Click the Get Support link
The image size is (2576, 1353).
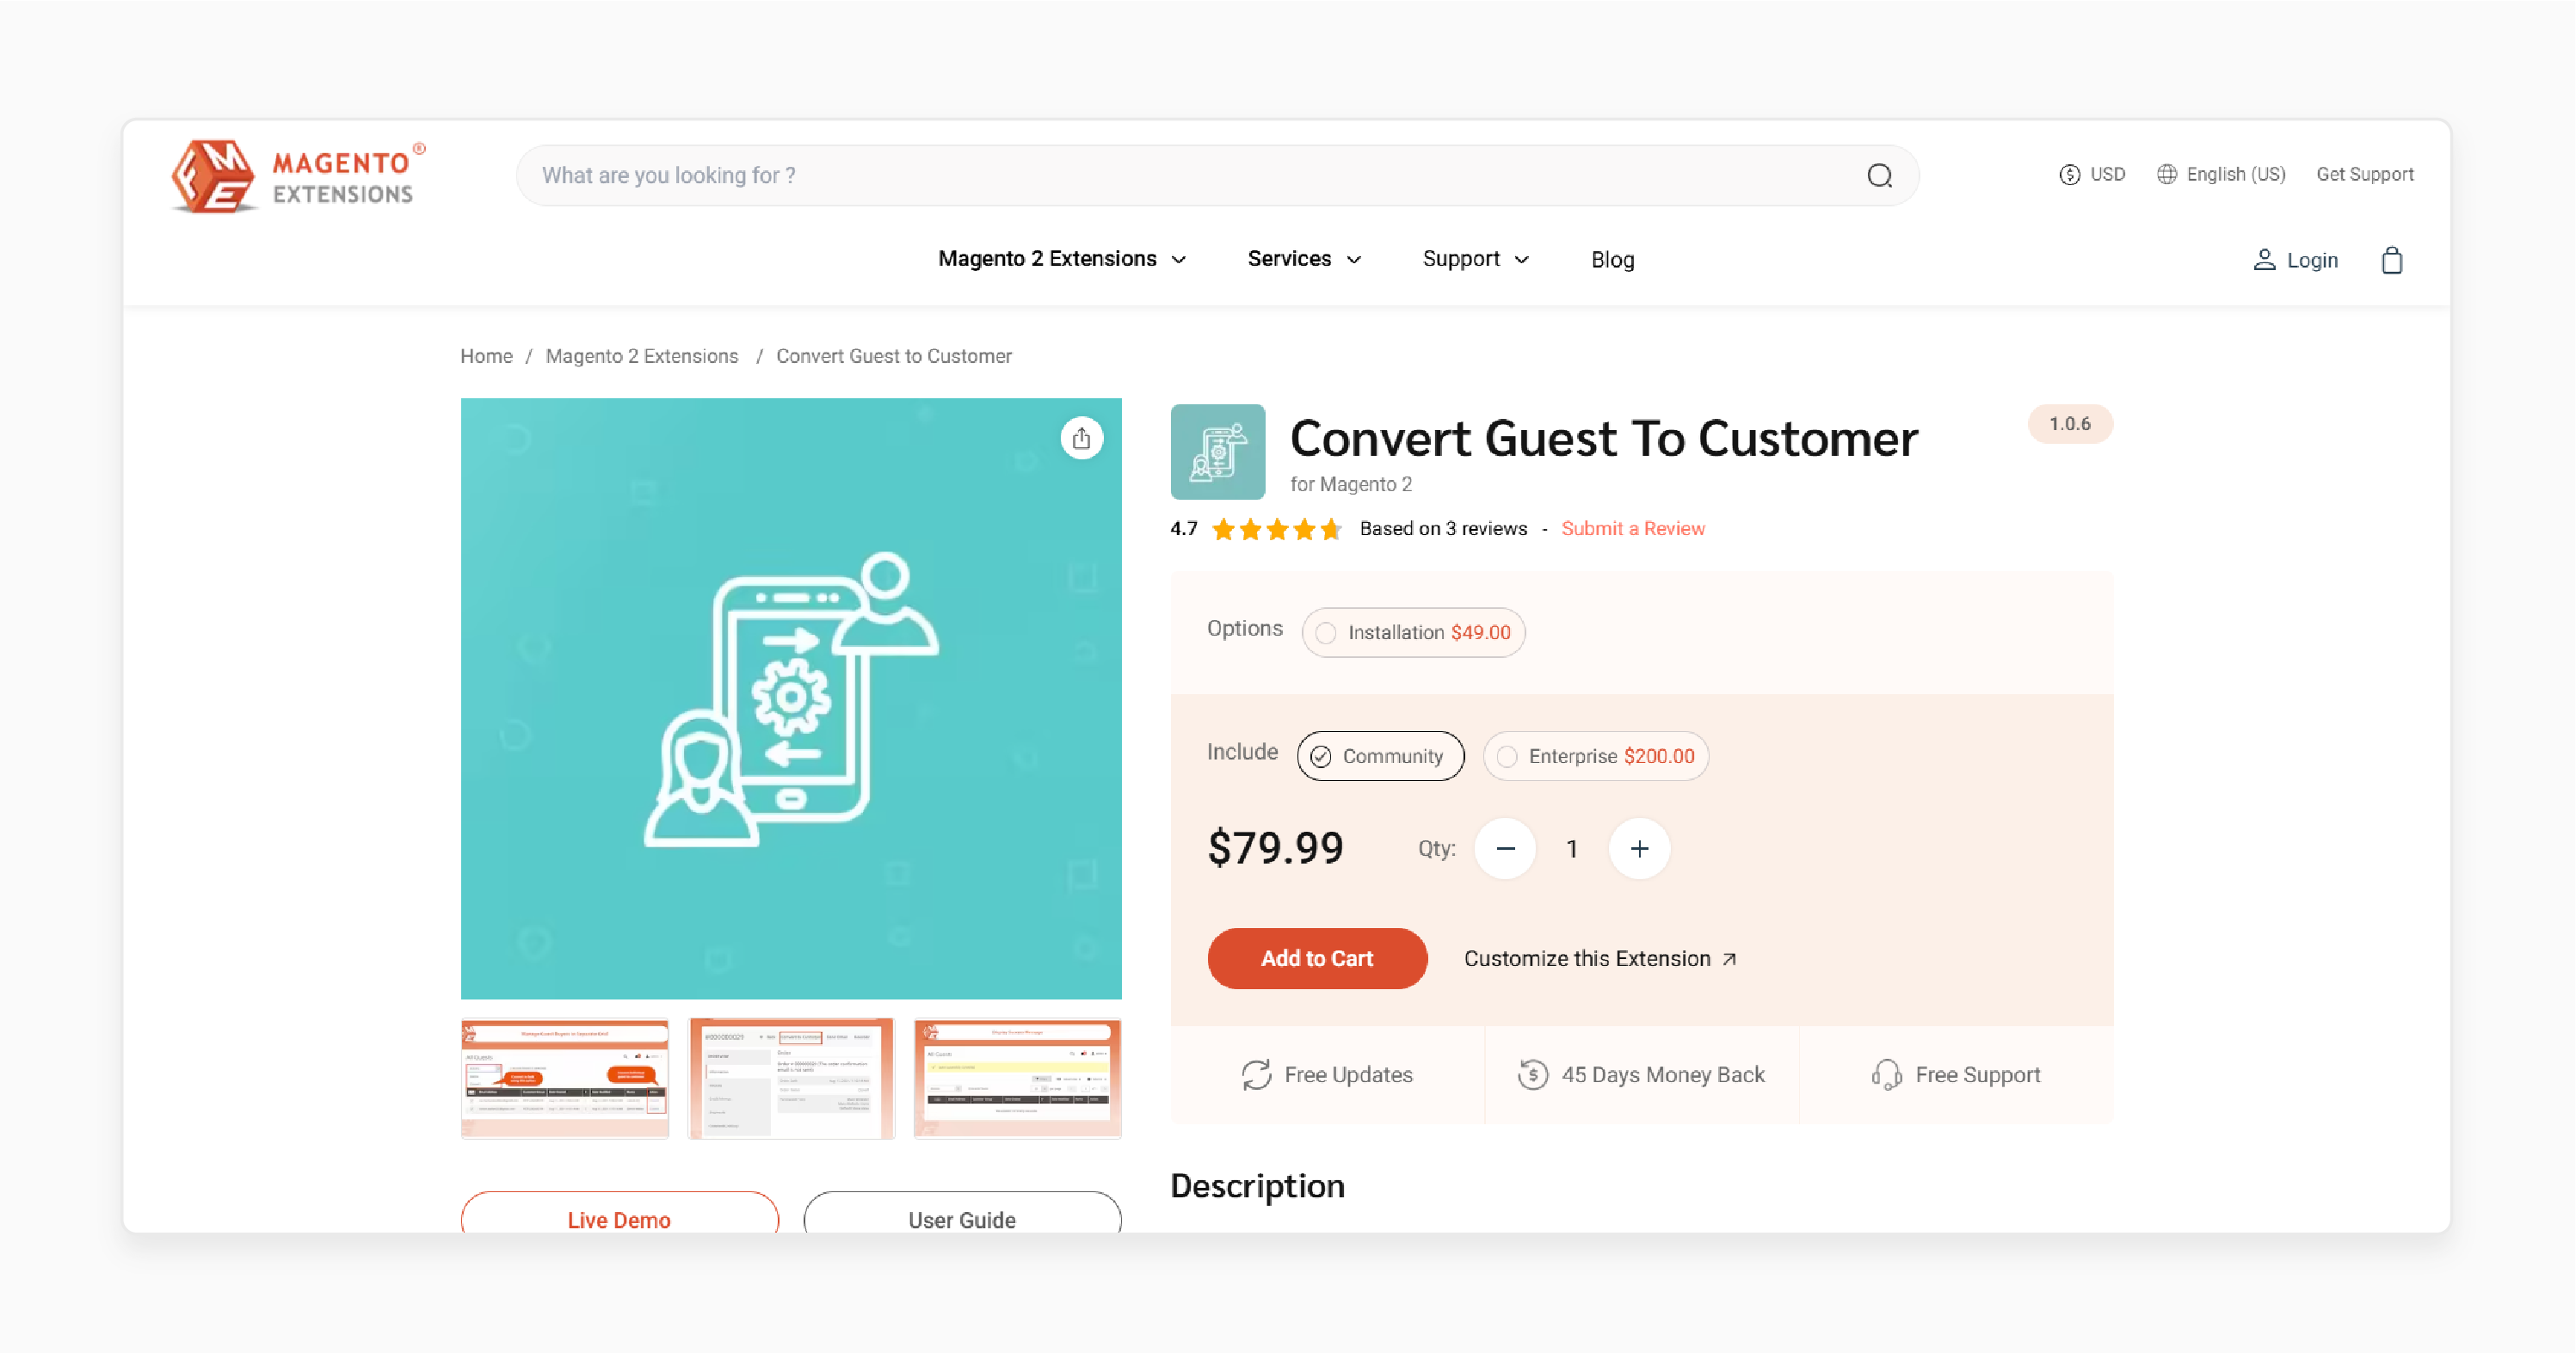2364,175
